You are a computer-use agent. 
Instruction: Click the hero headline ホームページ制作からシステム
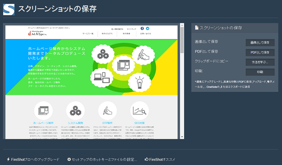57,49
